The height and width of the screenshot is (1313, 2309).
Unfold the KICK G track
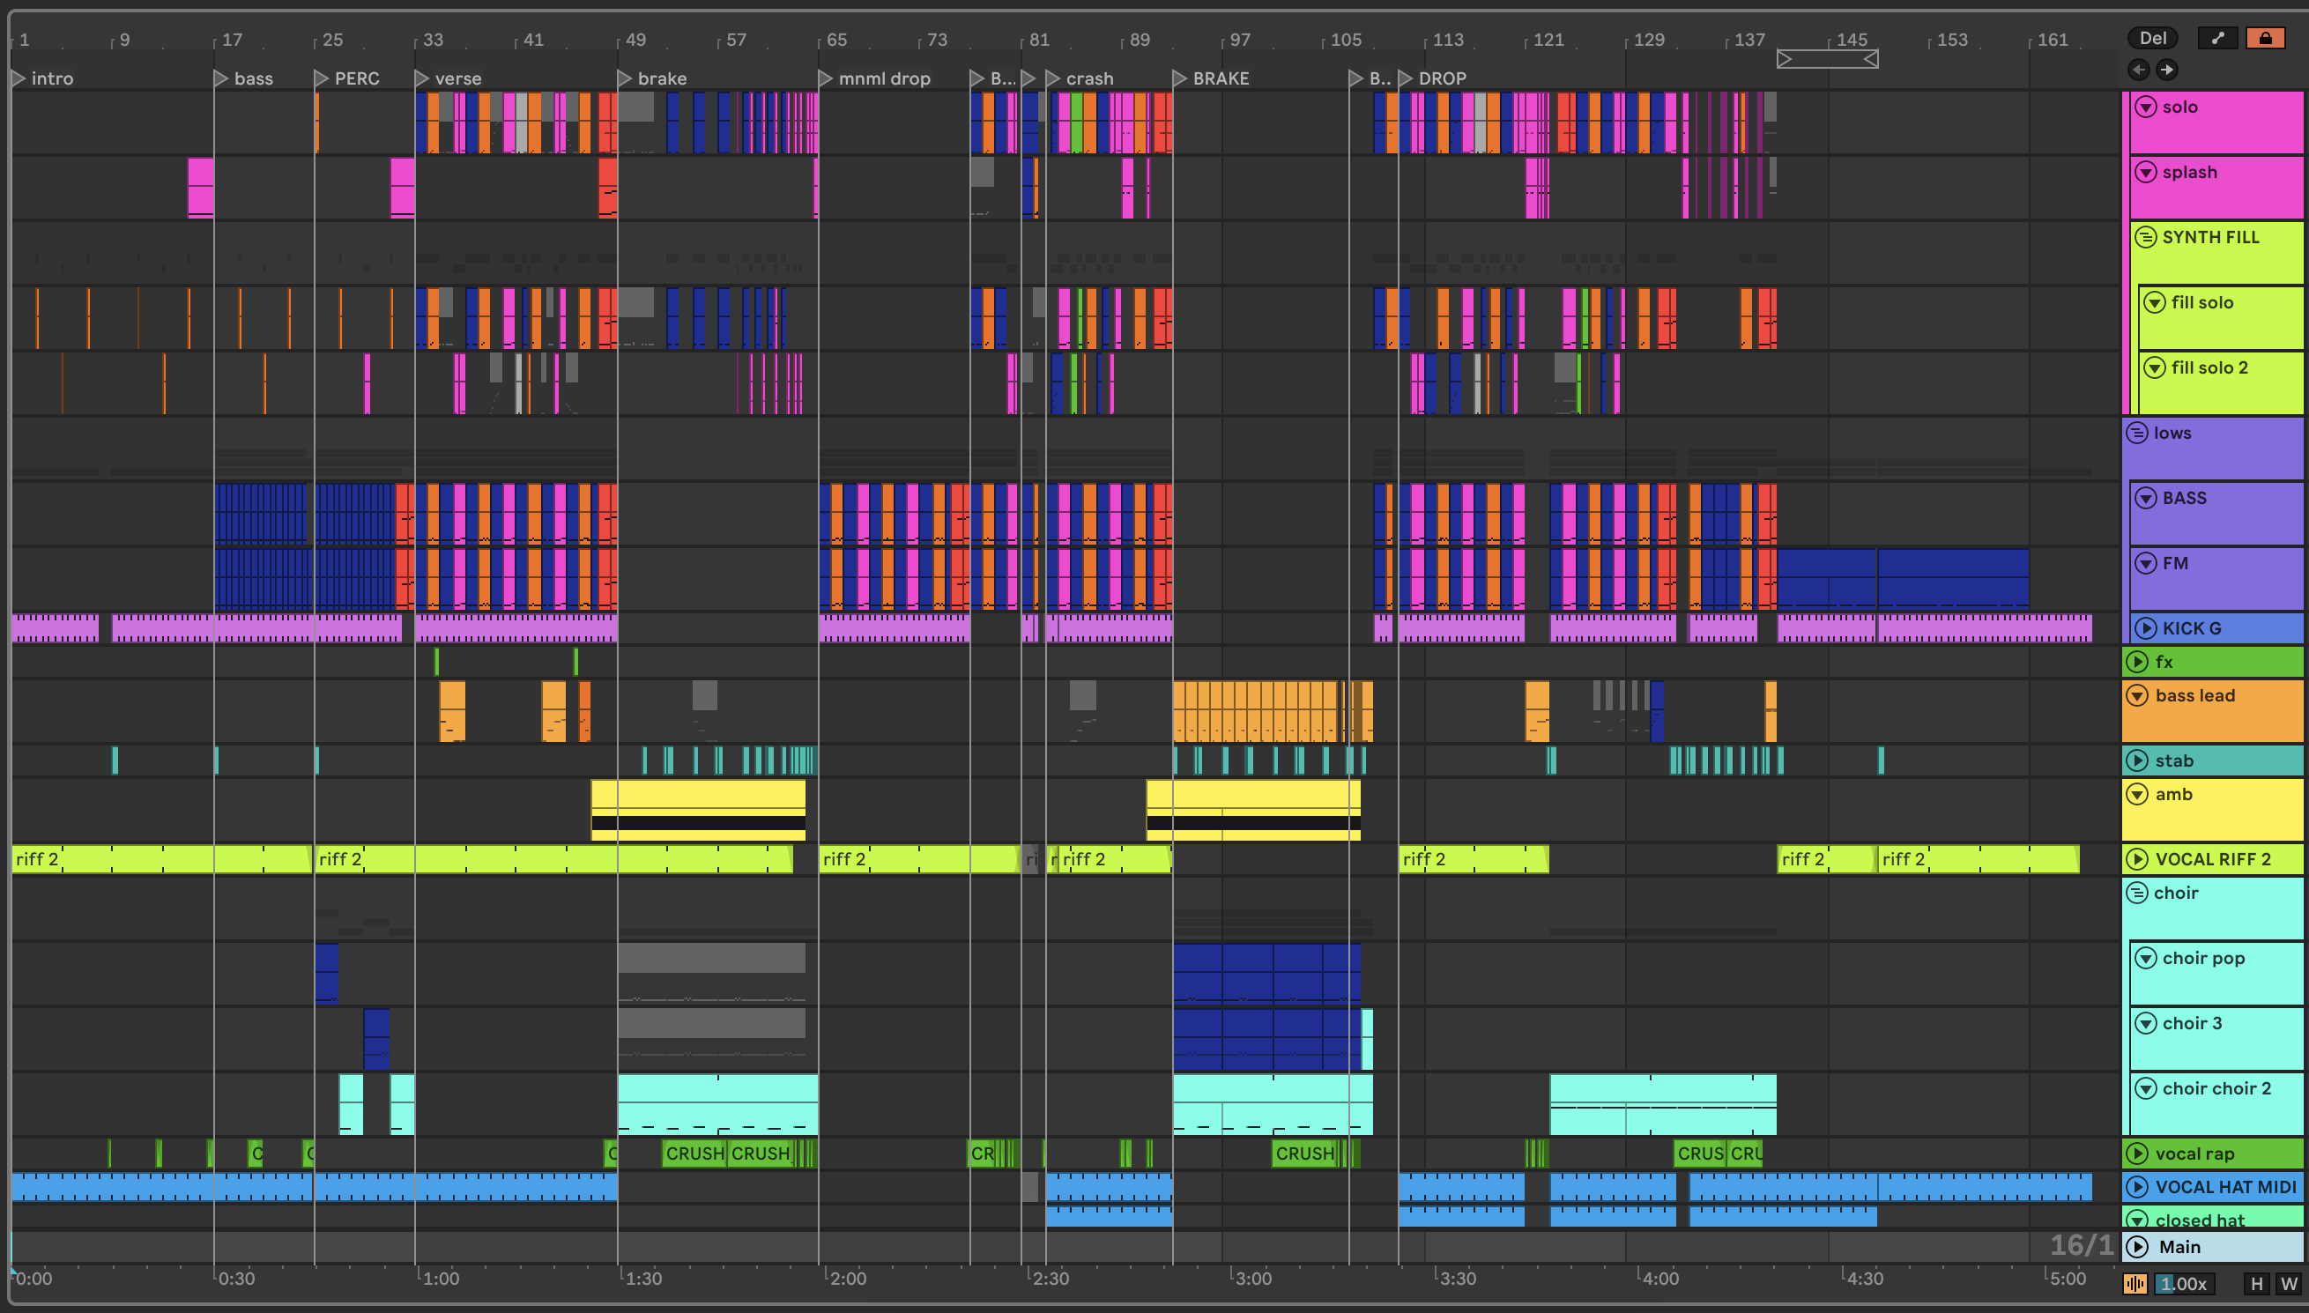tap(2146, 628)
